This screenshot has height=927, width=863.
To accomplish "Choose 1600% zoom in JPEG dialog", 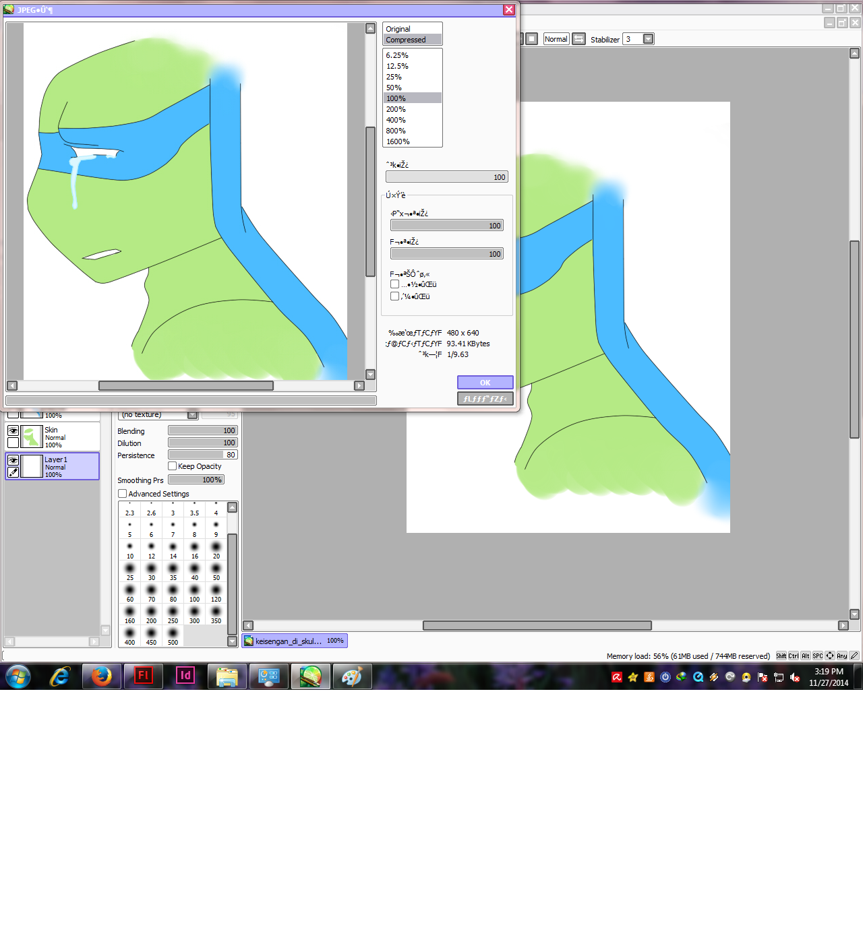I will tap(413, 141).
